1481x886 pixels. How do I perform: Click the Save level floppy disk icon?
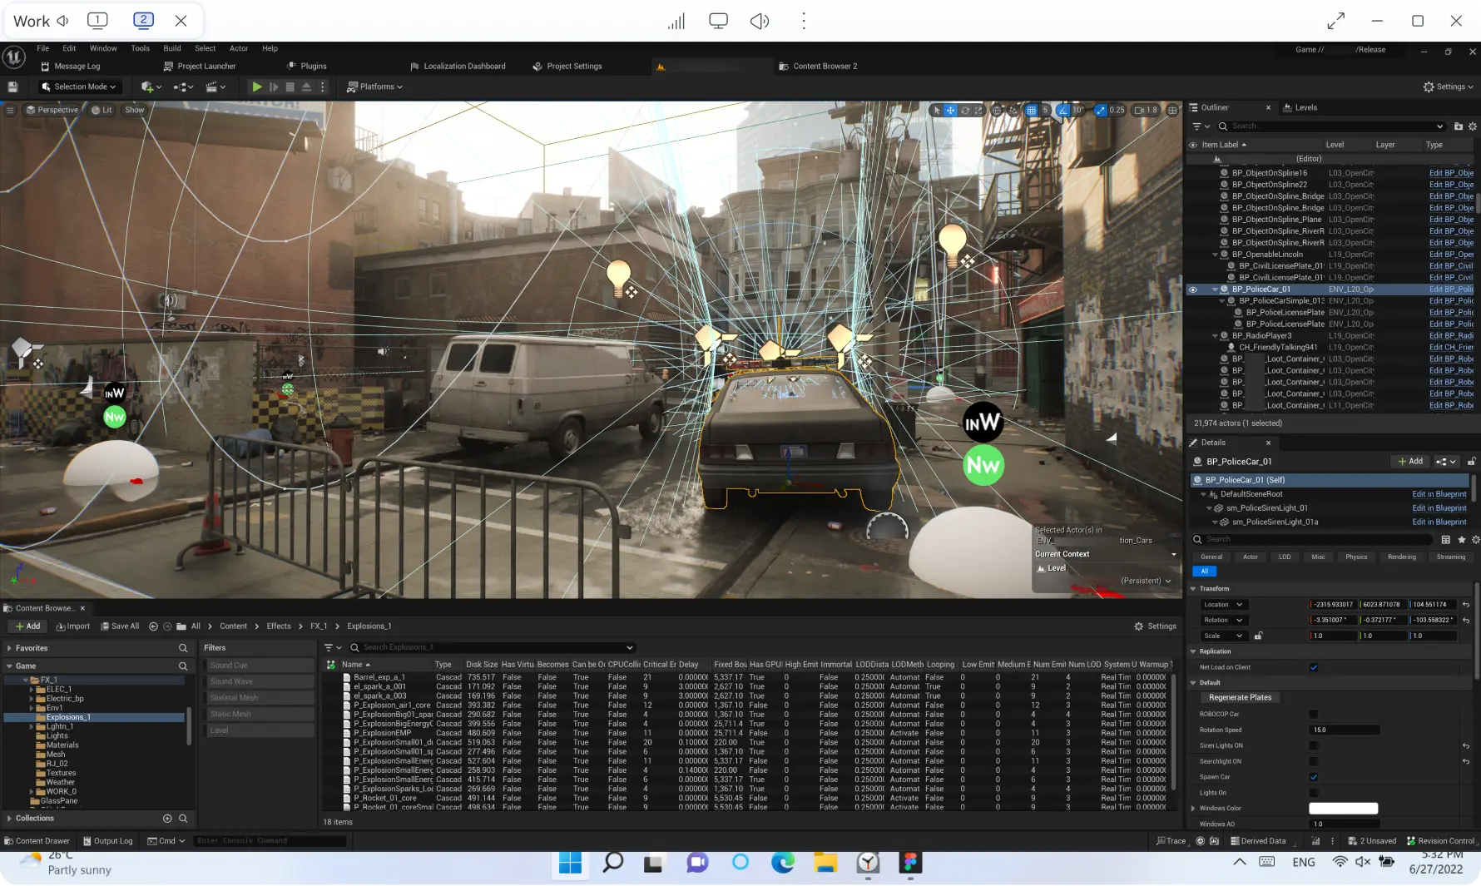(x=12, y=87)
